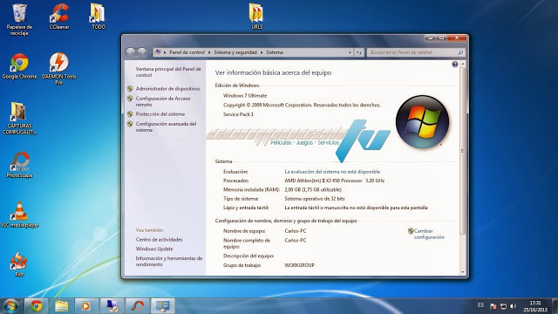The width and height of the screenshot is (558, 314).
Task: Select the Google Chrome desktop shortcut
Action: (x=19, y=66)
